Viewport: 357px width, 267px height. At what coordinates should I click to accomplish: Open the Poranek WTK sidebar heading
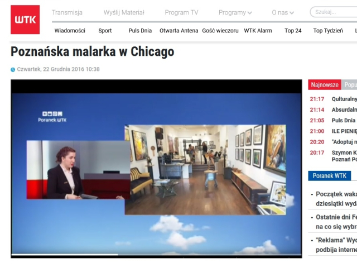[x=329, y=175]
